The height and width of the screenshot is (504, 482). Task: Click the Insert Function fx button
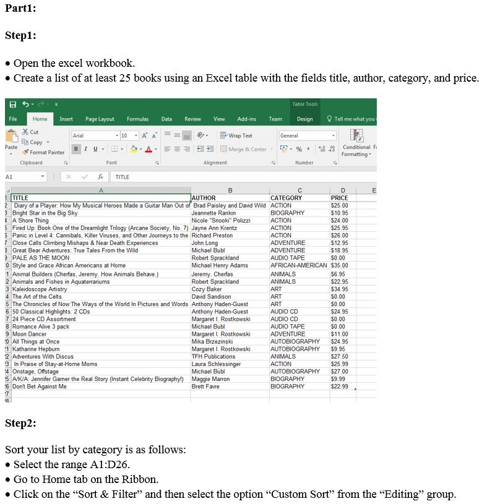point(100,176)
